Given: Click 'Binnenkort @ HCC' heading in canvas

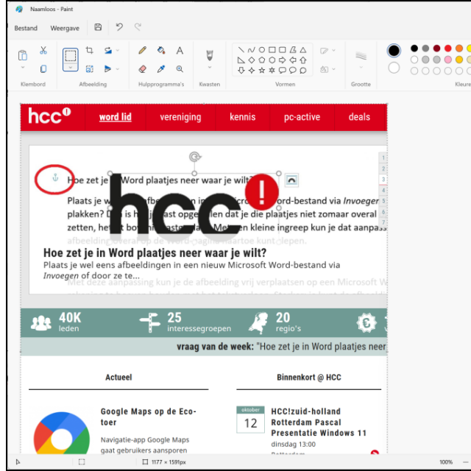Looking at the screenshot, I should pyautogui.click(x=309, y=378).
